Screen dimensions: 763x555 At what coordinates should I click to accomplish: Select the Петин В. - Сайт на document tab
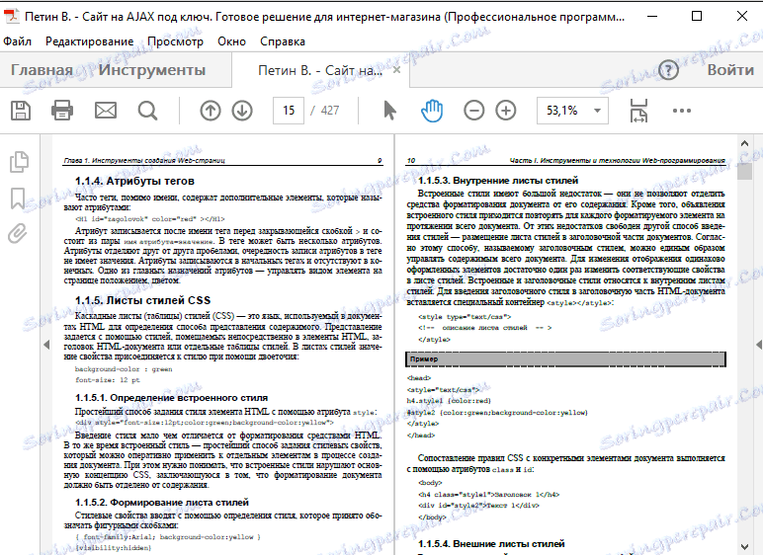[320, 70]
